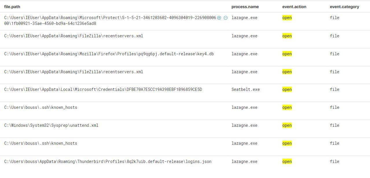Click highlighted open in the unattend.xml row
The height and width of the screenshot is (178, 370).
(x=287, y=125)
